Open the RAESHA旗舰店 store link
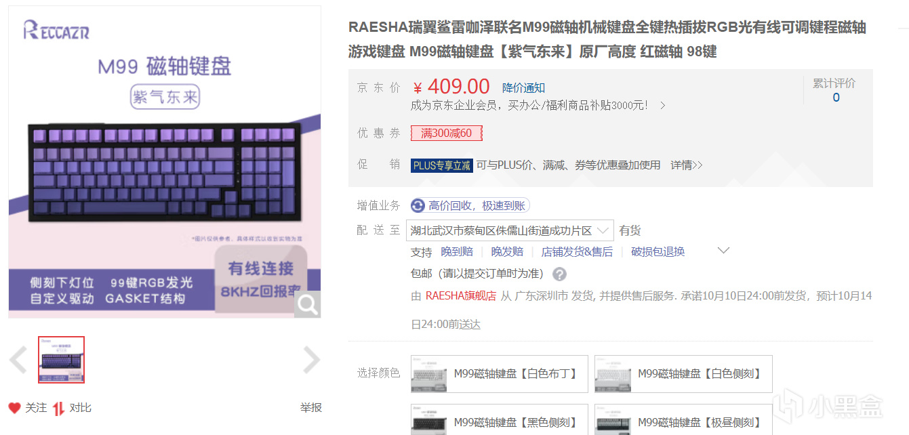Viewport: 909px width, 435px height. (461, 296)
